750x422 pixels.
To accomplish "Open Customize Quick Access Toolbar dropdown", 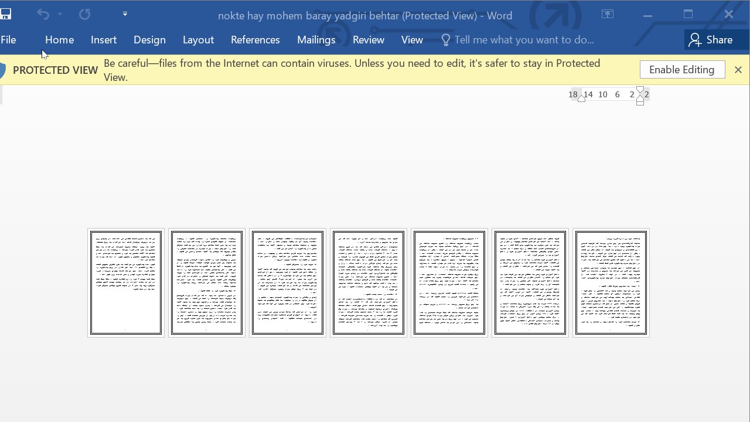I will 125,13.
